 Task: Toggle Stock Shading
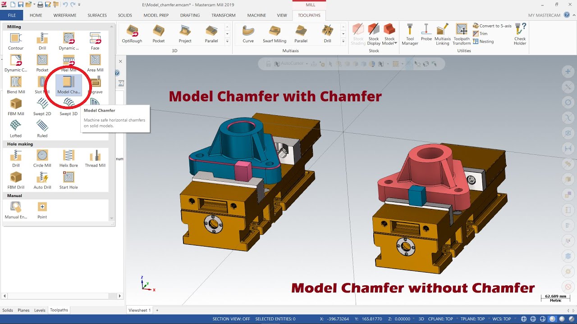[x=358, y=35]
